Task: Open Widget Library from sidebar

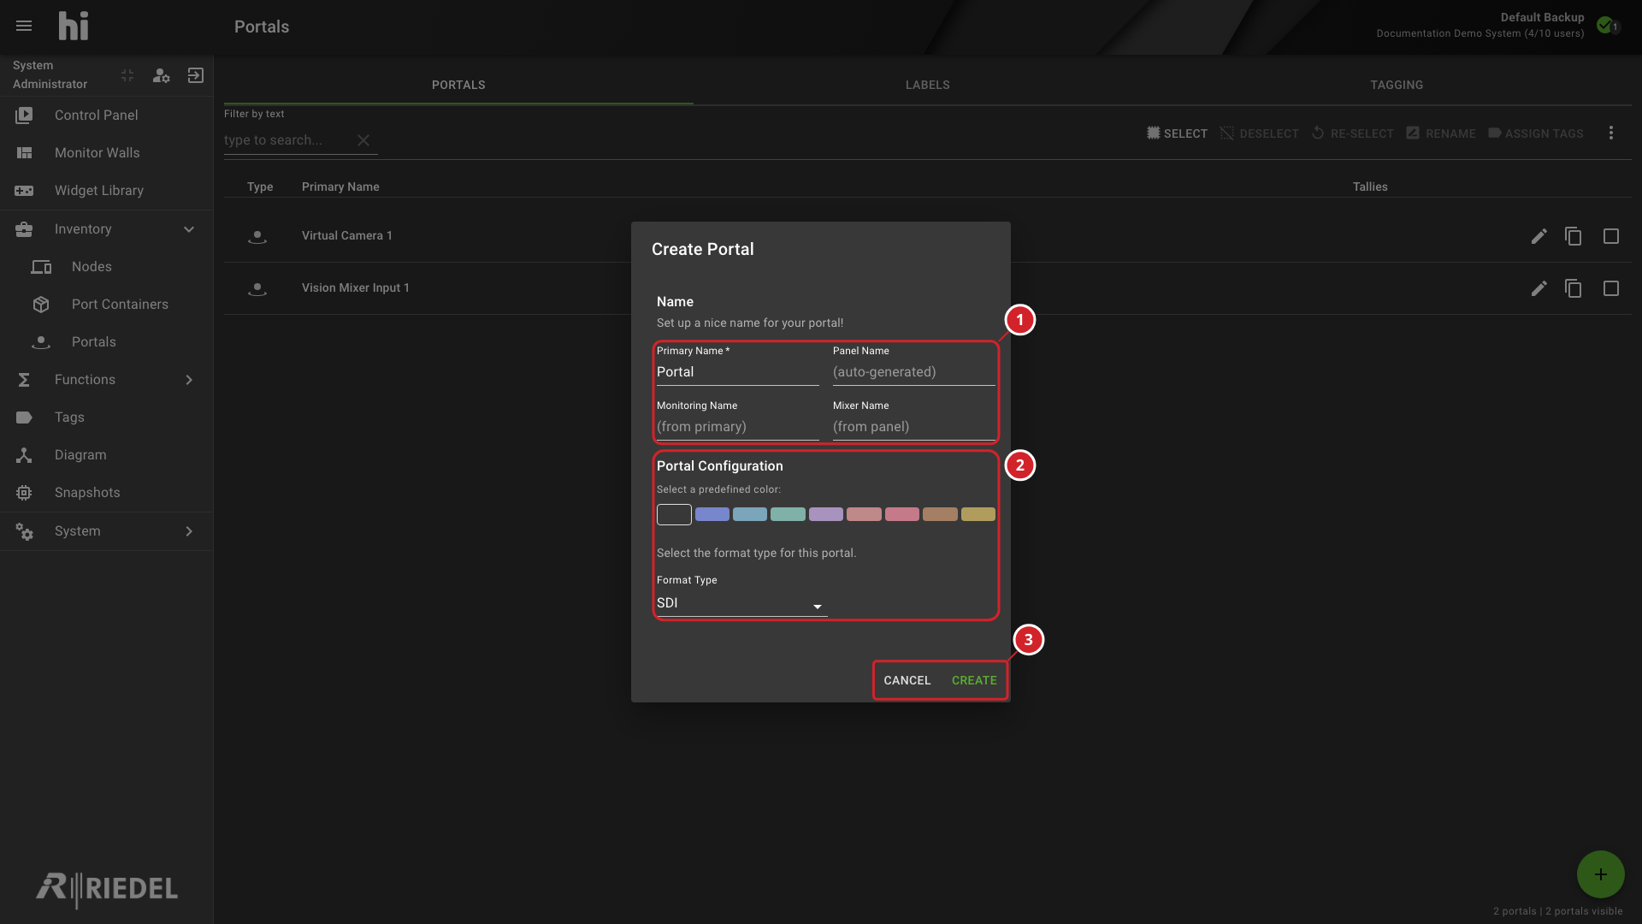Action: click(106, 190)
